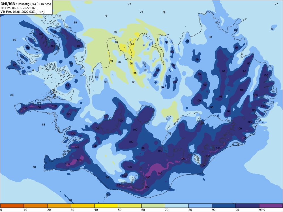Pick the 50–60 pale yellow legend swatch
283x212 pixels.
click(130, 206)
